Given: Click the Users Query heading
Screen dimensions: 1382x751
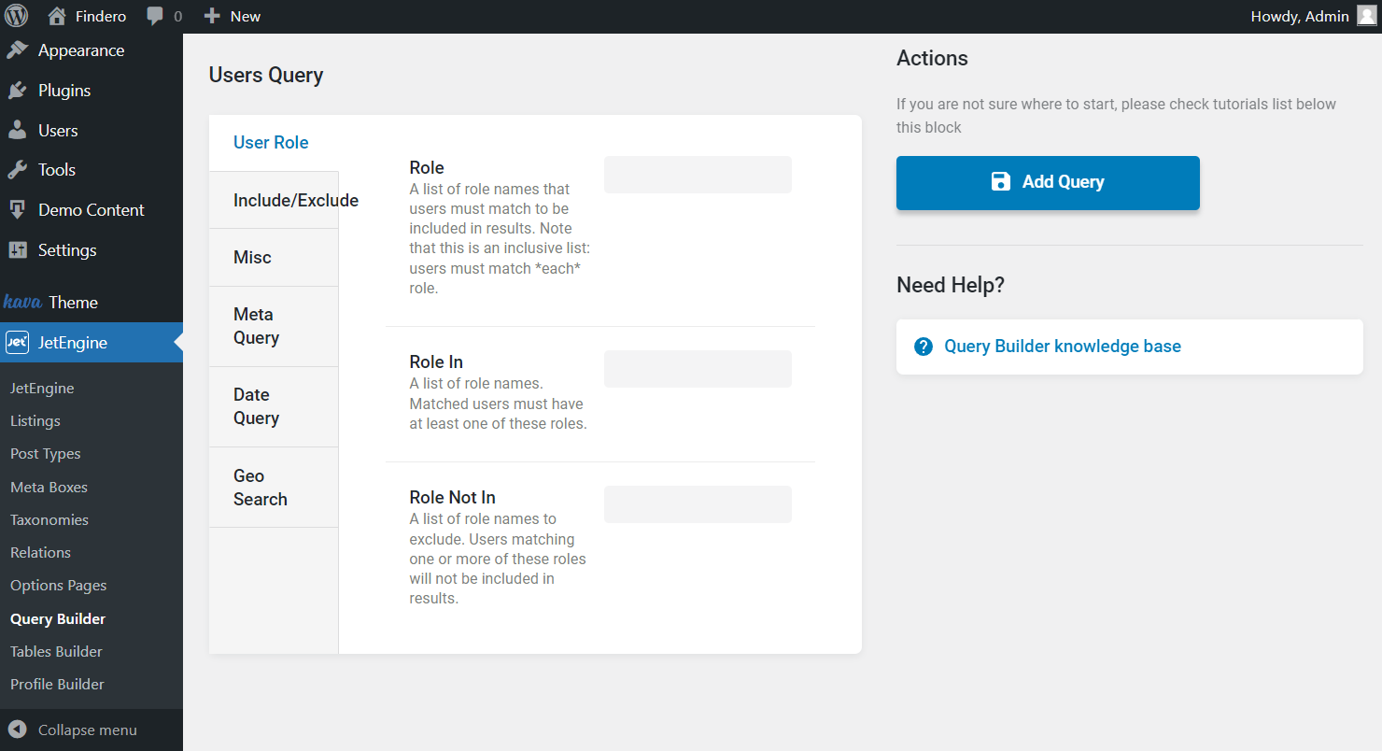Looking at the screenshot, I should click(266, 76).
